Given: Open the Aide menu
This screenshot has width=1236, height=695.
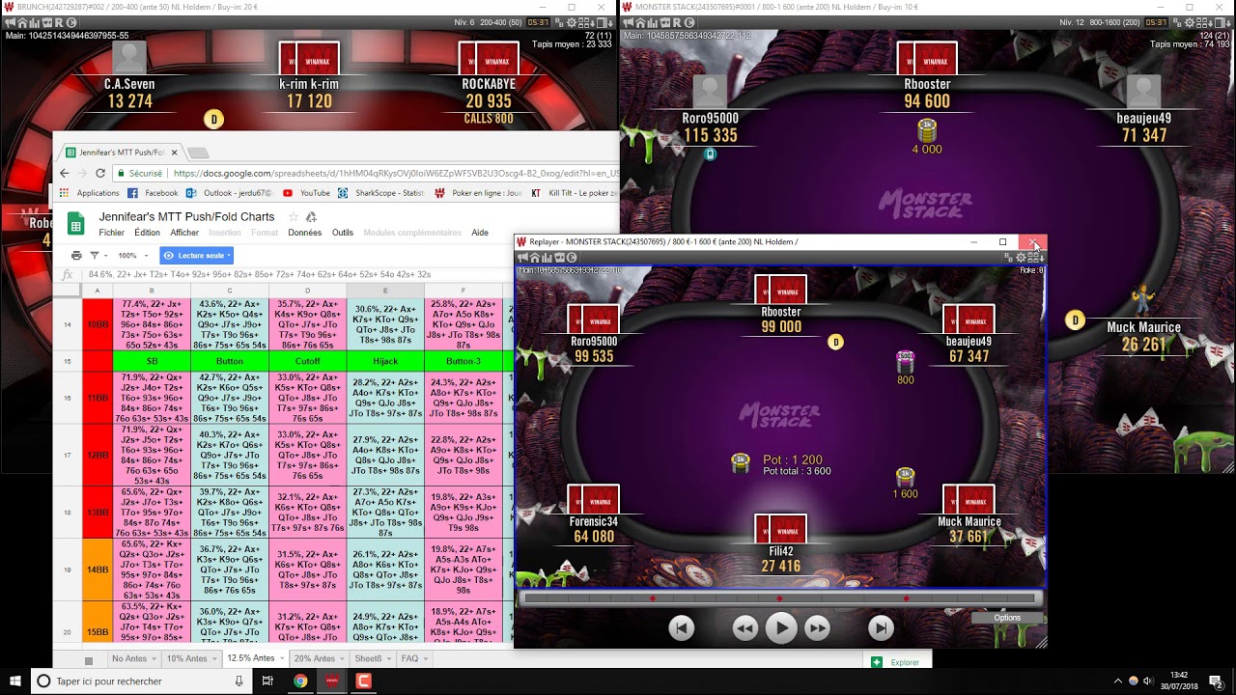Looking at the screenshot, I should (480, 233).
